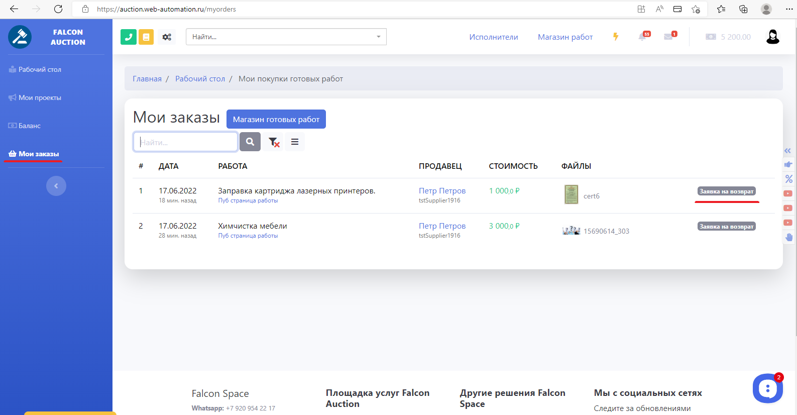Viewport: 797px width, 415px height.
Task: Collapse the left sidebar with chevron
Action: [56, 186]
